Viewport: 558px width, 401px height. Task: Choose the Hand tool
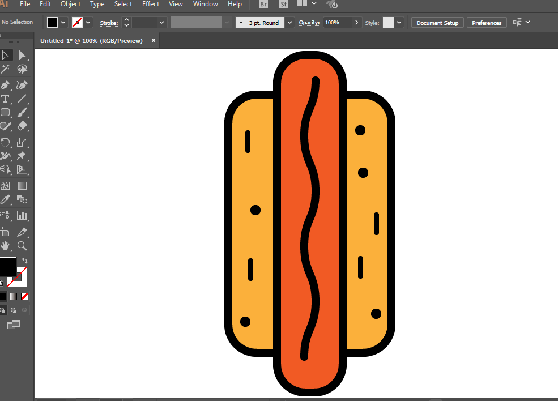click(6, 246)
